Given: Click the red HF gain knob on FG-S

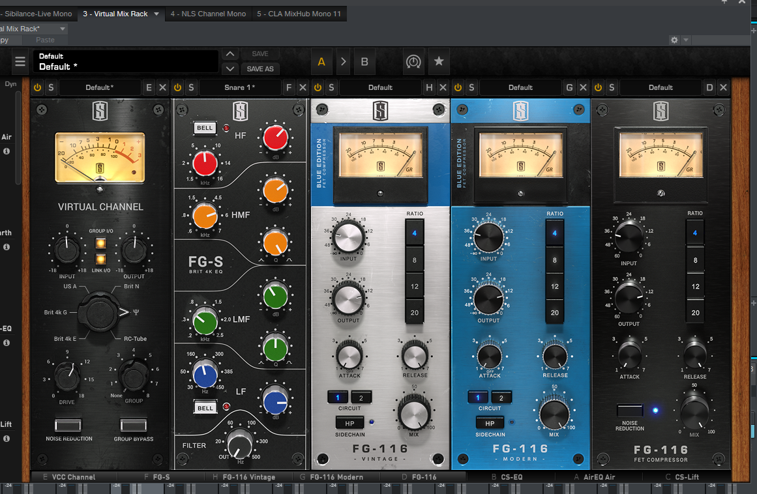Looking at the screenshot, I should pyautogui.click(x=276, y=137).
